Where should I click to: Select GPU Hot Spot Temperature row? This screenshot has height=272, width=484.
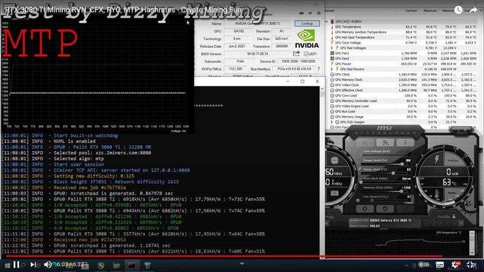[403, 37]
